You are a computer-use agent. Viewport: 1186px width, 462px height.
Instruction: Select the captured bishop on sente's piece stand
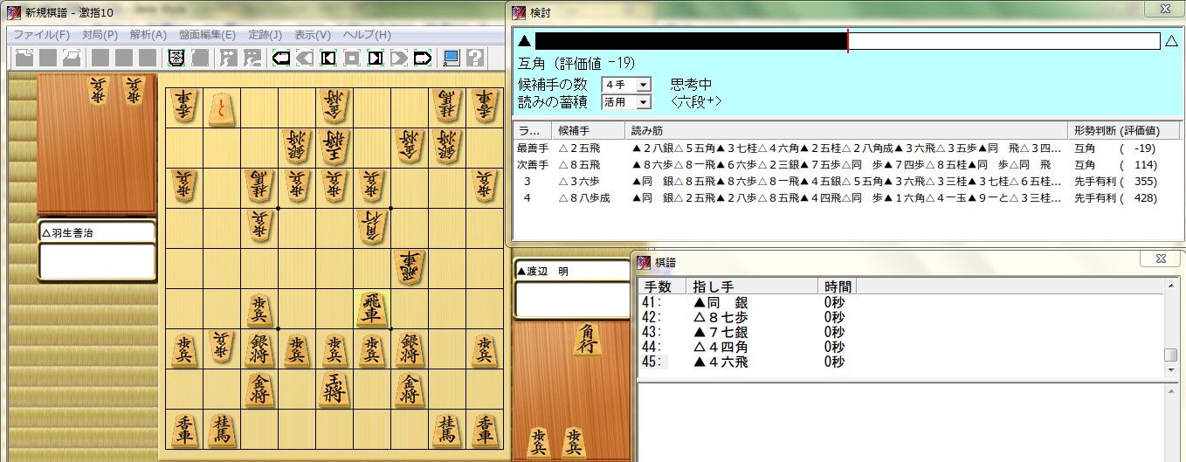pyautogui.click(x=587, y=341)
